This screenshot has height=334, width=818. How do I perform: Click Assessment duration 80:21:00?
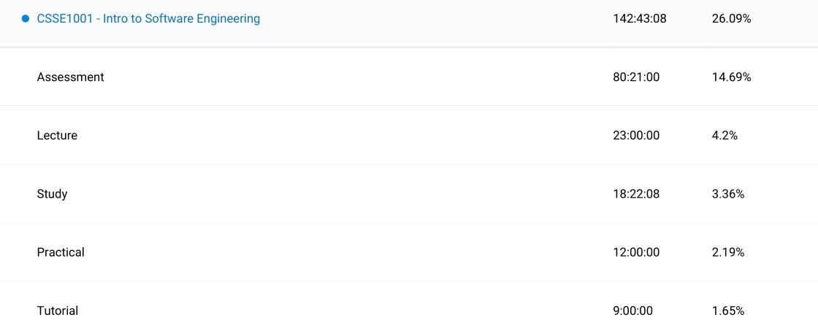pos(636,77)
